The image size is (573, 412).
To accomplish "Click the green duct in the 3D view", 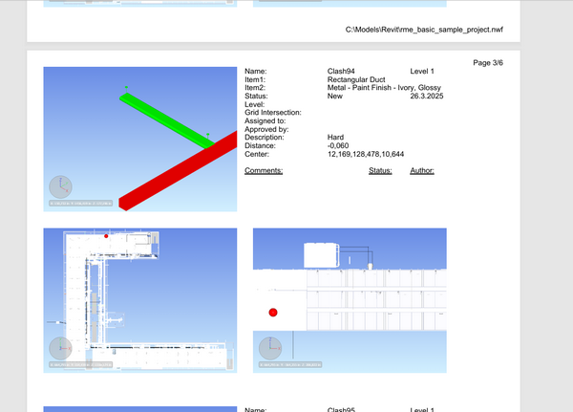I will tap(166, 120).
